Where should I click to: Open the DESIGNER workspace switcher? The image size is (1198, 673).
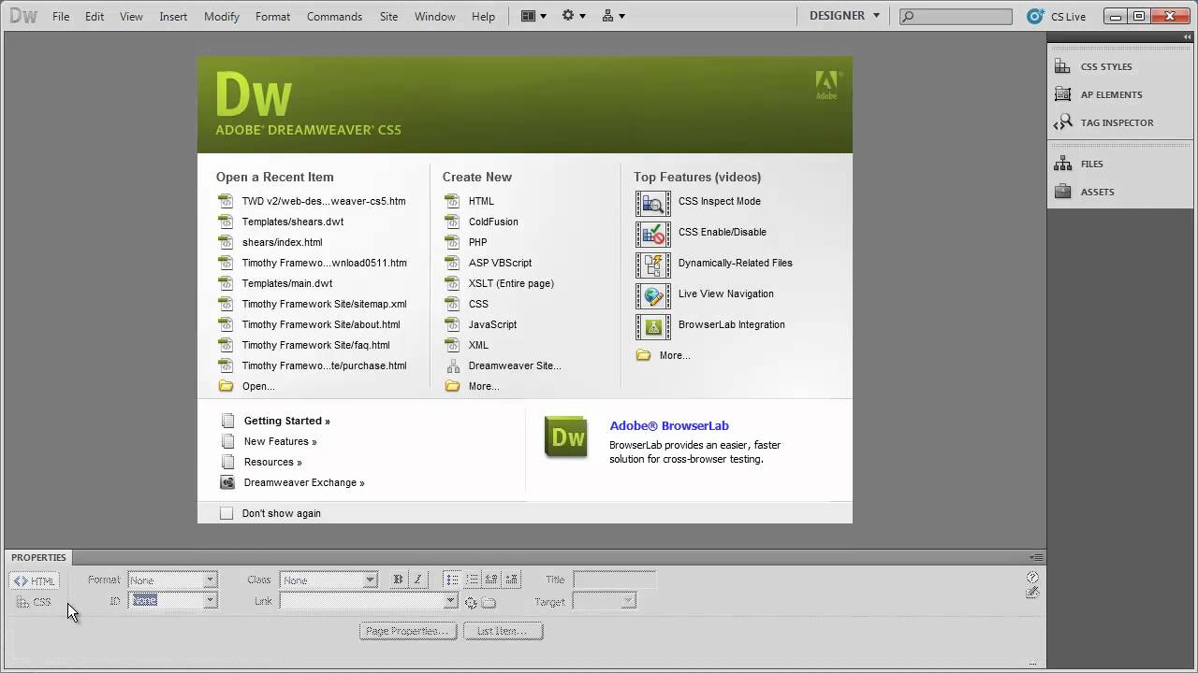pyautogui.click(x=844, y=16)
